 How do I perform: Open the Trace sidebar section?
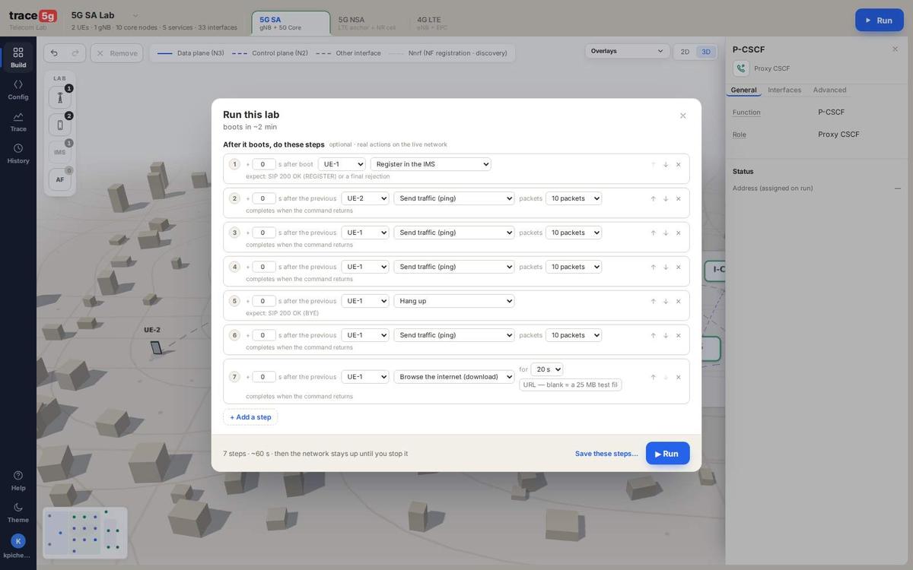[x=18, y=121]
